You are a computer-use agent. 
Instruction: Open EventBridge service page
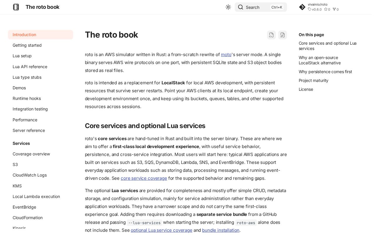pyautogui.click(x=24, y=207)
